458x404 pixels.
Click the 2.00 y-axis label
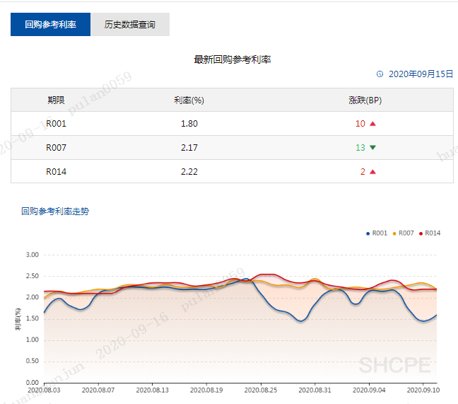pos(33,297)
